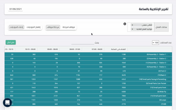Open the chat support widget

(7, 103)
